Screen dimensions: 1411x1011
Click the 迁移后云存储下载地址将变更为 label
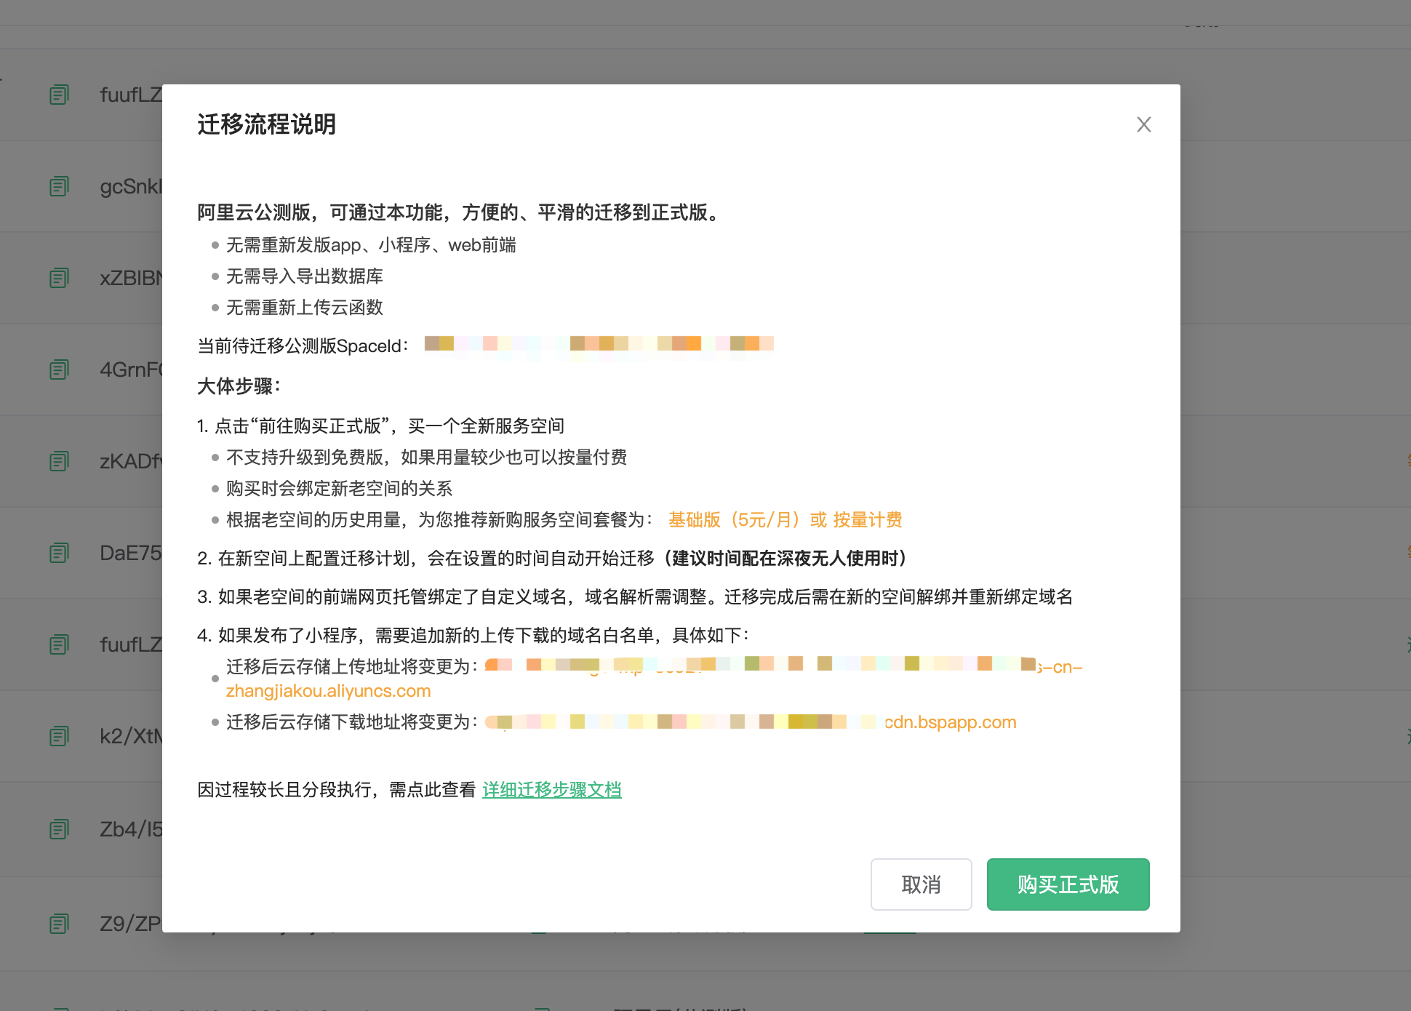pyautogui.click(x=352, y=722)
